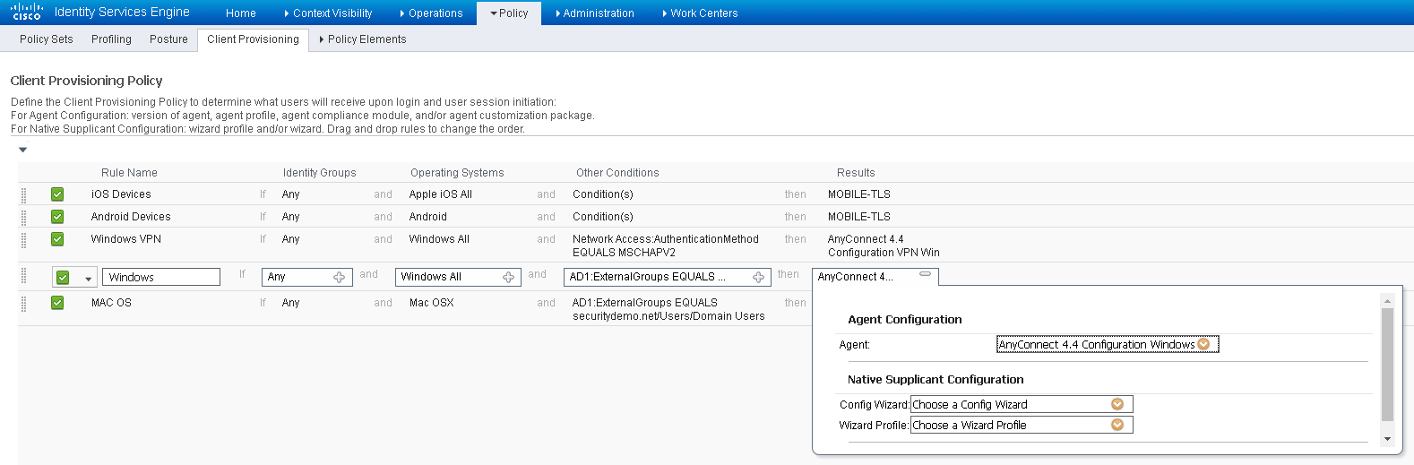Click plus icon in Any identity group field
1414x465 pixels.
pyautogui.click(x=339, y=278)
